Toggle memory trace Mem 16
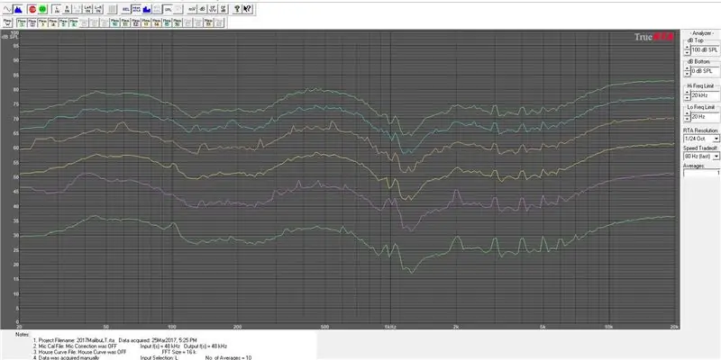This screenshot has height=360, width=721. point(177,22)
